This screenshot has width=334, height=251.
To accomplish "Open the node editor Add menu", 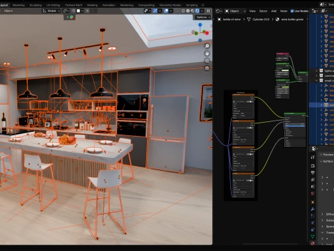I will click(273, 11).
